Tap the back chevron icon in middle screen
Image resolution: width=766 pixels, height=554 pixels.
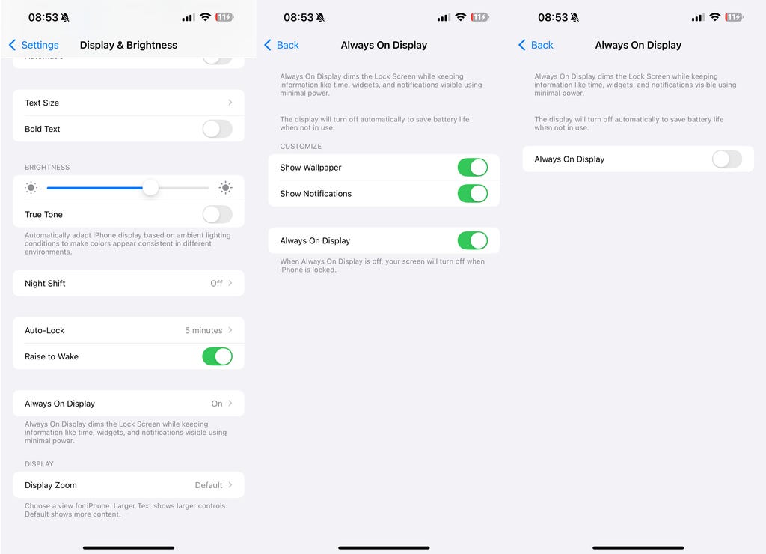pyautogui.click(x=268, y=45)
